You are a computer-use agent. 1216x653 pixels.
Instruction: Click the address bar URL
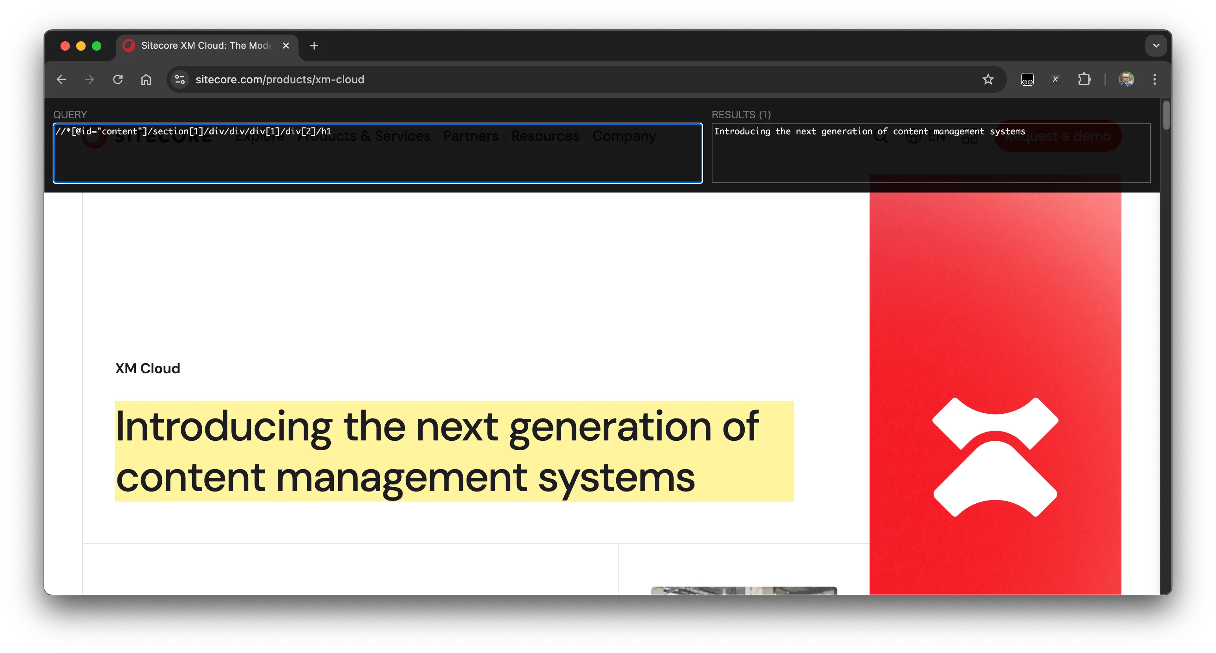280,79
